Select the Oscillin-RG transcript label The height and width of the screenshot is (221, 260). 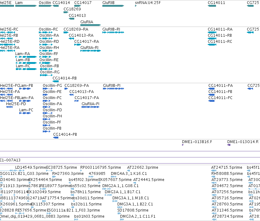[50, 72]
